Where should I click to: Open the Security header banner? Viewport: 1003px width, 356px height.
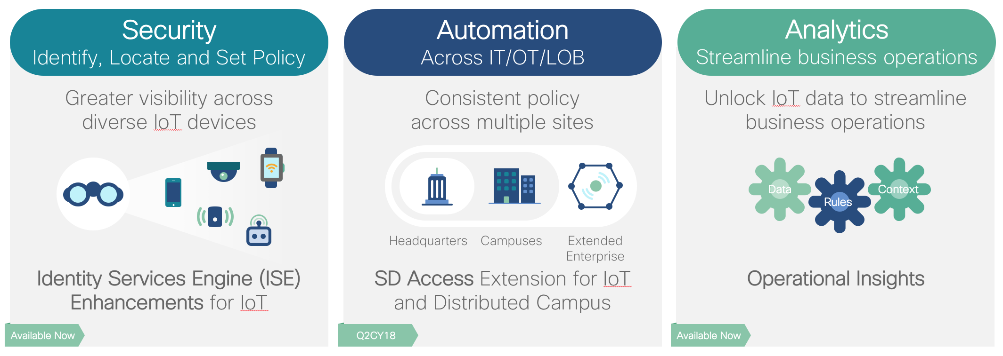click(x=169, y=42)
